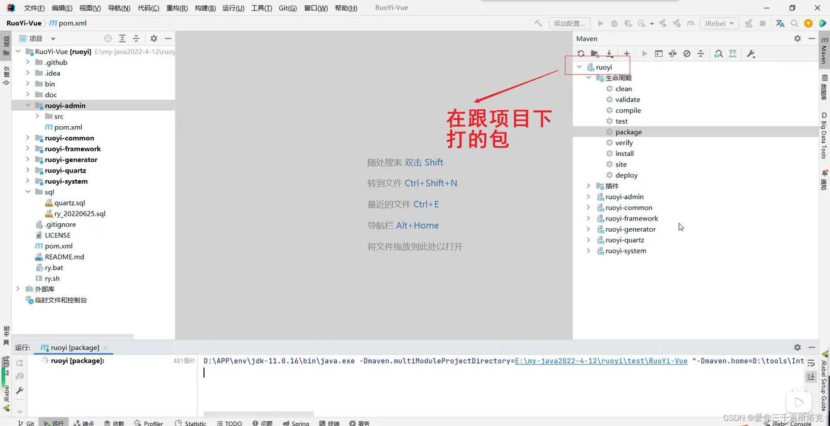Open the Spring tool window
Image resolution: width=830 pixels, height=426 pixels.
tap(295, 423)
